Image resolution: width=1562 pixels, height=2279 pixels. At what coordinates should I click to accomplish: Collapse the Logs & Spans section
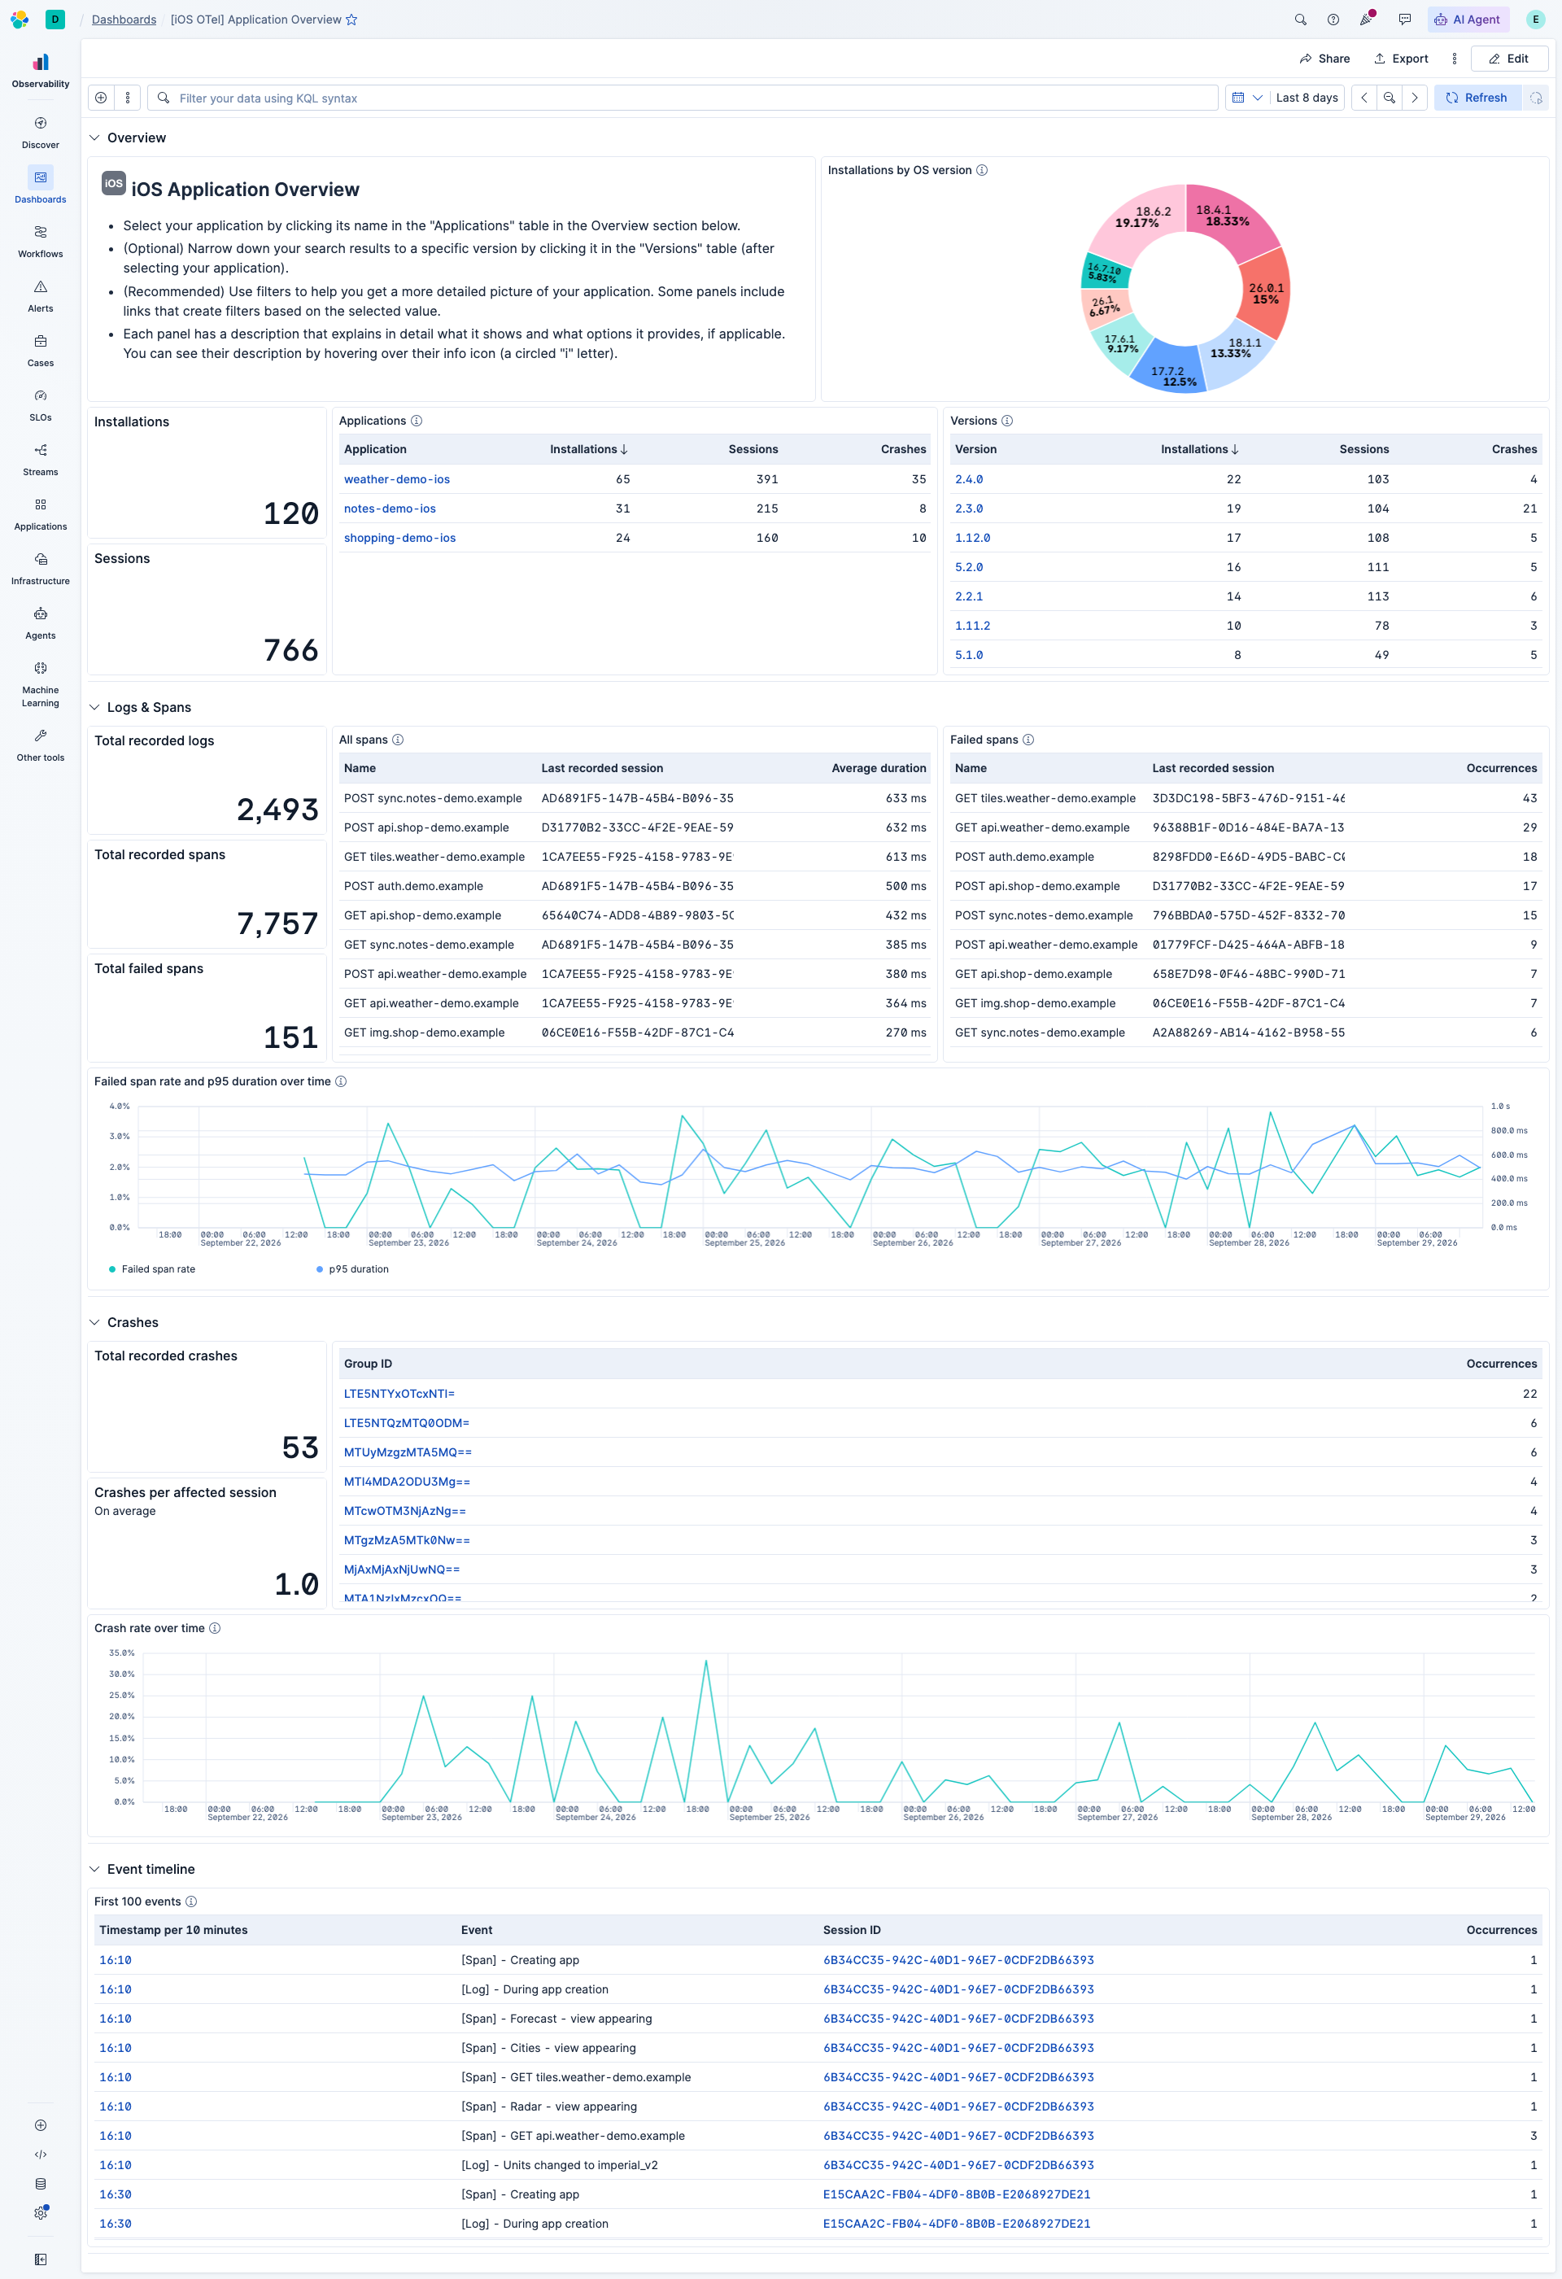tap(95, 708)
